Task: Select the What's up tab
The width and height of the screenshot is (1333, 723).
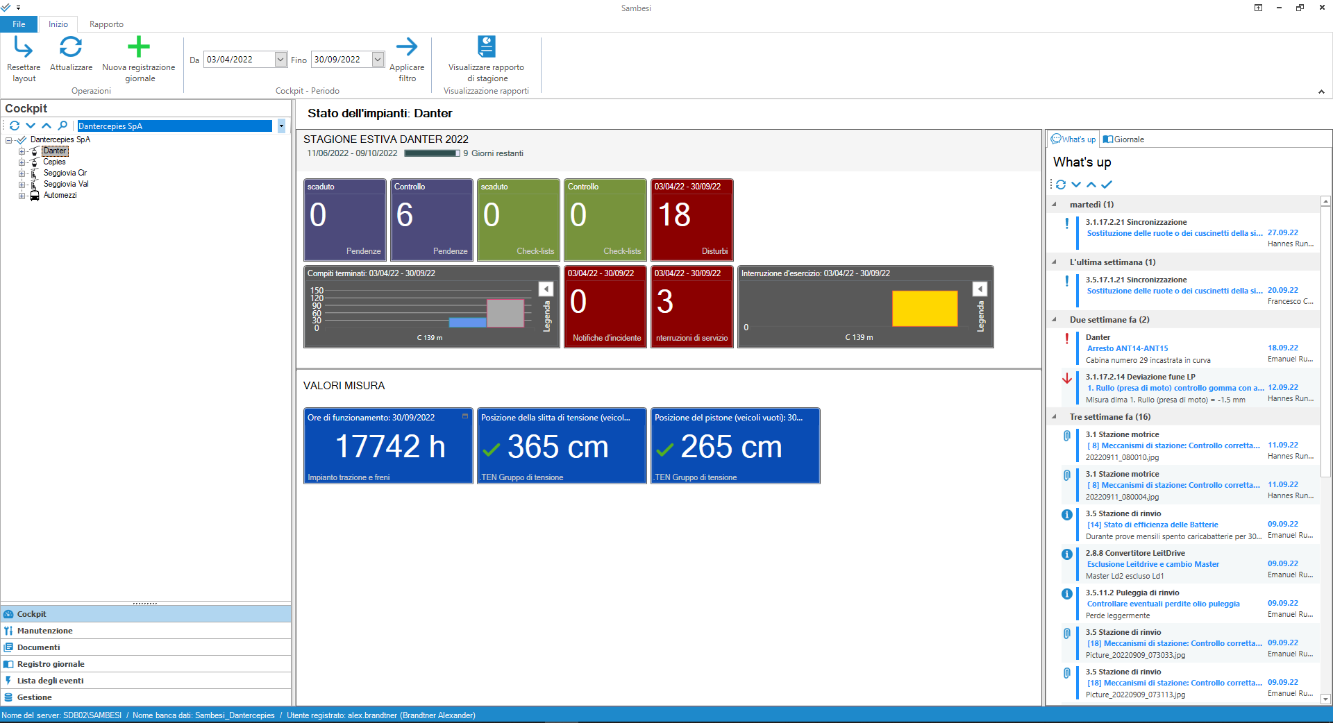Action: (1073, 139)
